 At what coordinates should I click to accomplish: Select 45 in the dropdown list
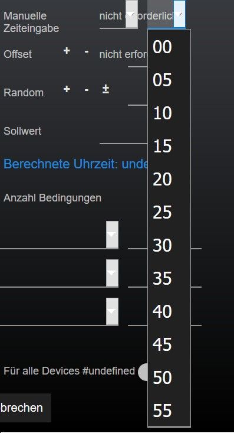point(169,344)
